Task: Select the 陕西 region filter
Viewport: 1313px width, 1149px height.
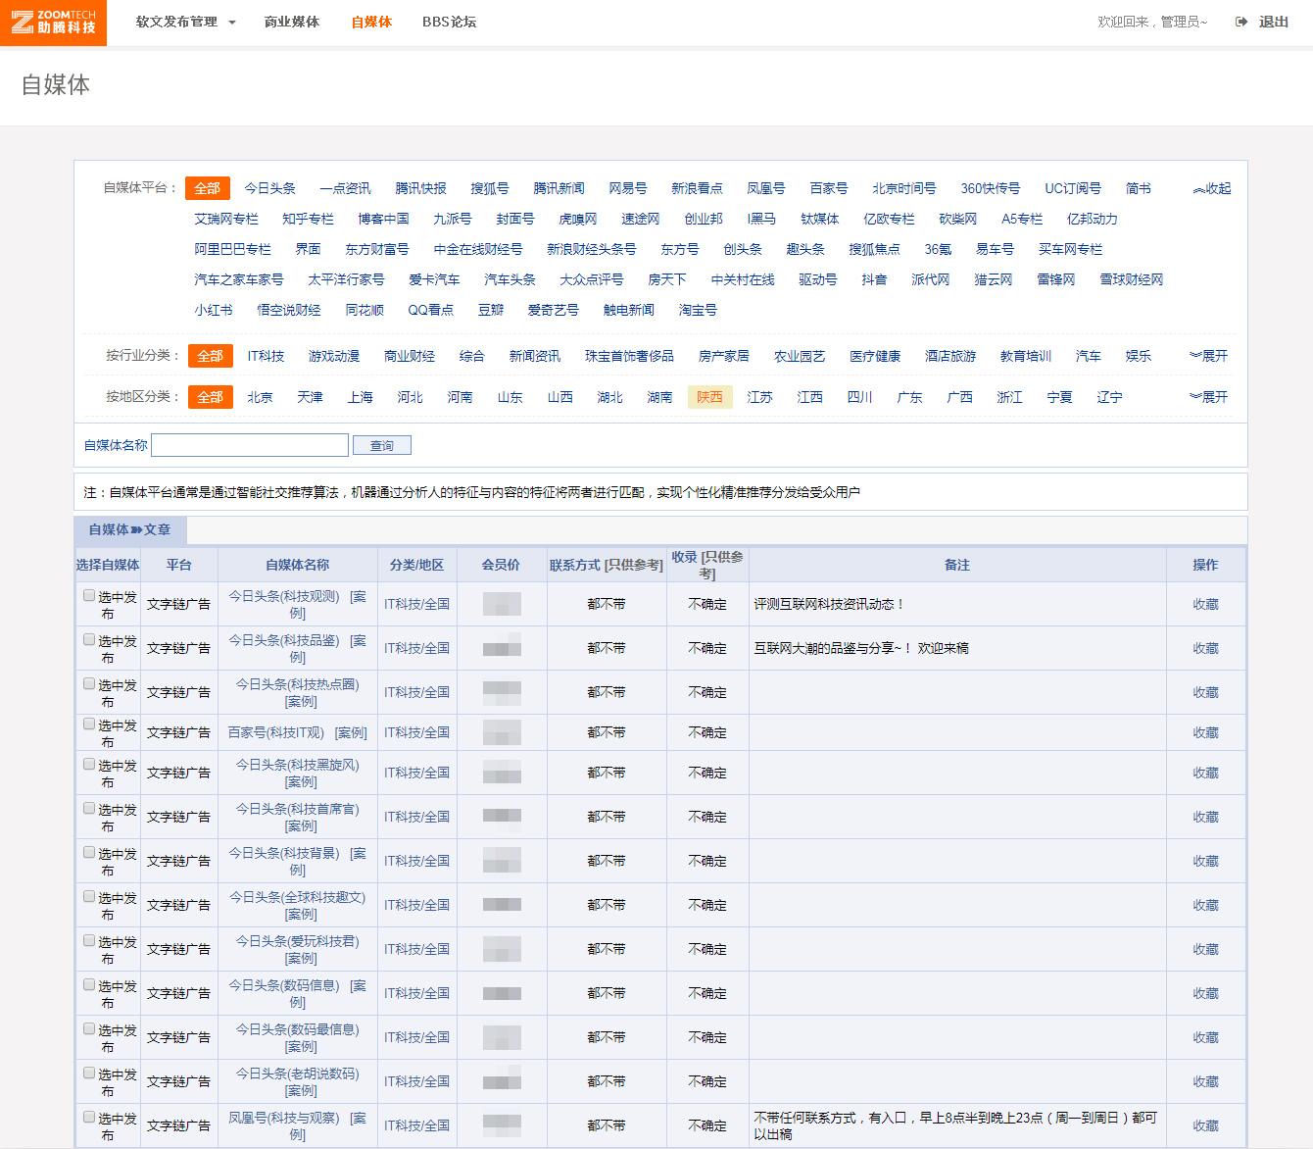Action: pos(709,397)
